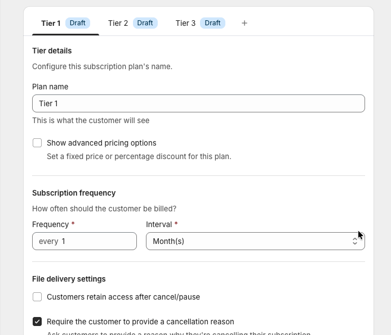391x335 pixels.
Task: Click the 'Tier details' section heading
Action: coord(52,51)
